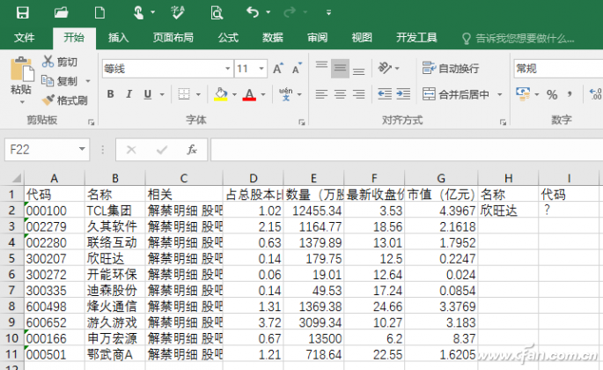
Task: Apply cell borders icon
Action: click(x=184, y=94)
